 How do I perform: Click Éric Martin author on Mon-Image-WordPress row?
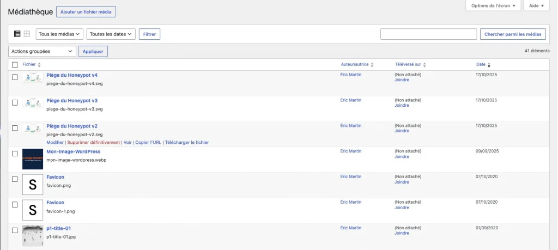click(351, 151)
